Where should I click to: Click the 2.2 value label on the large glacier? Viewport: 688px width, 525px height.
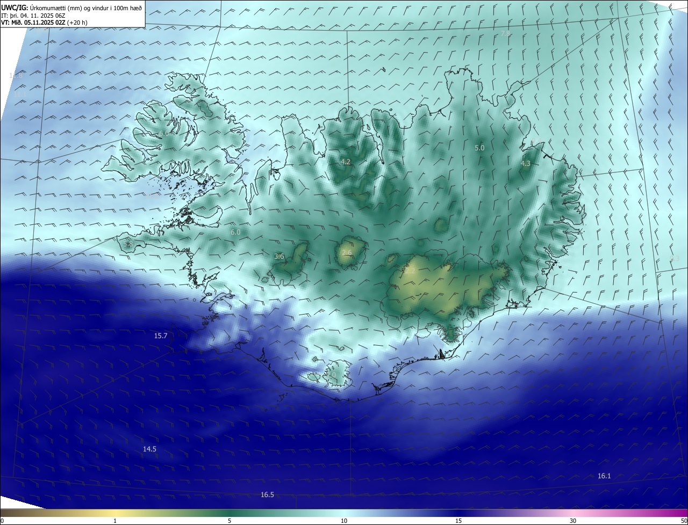(x=410, y=271)
